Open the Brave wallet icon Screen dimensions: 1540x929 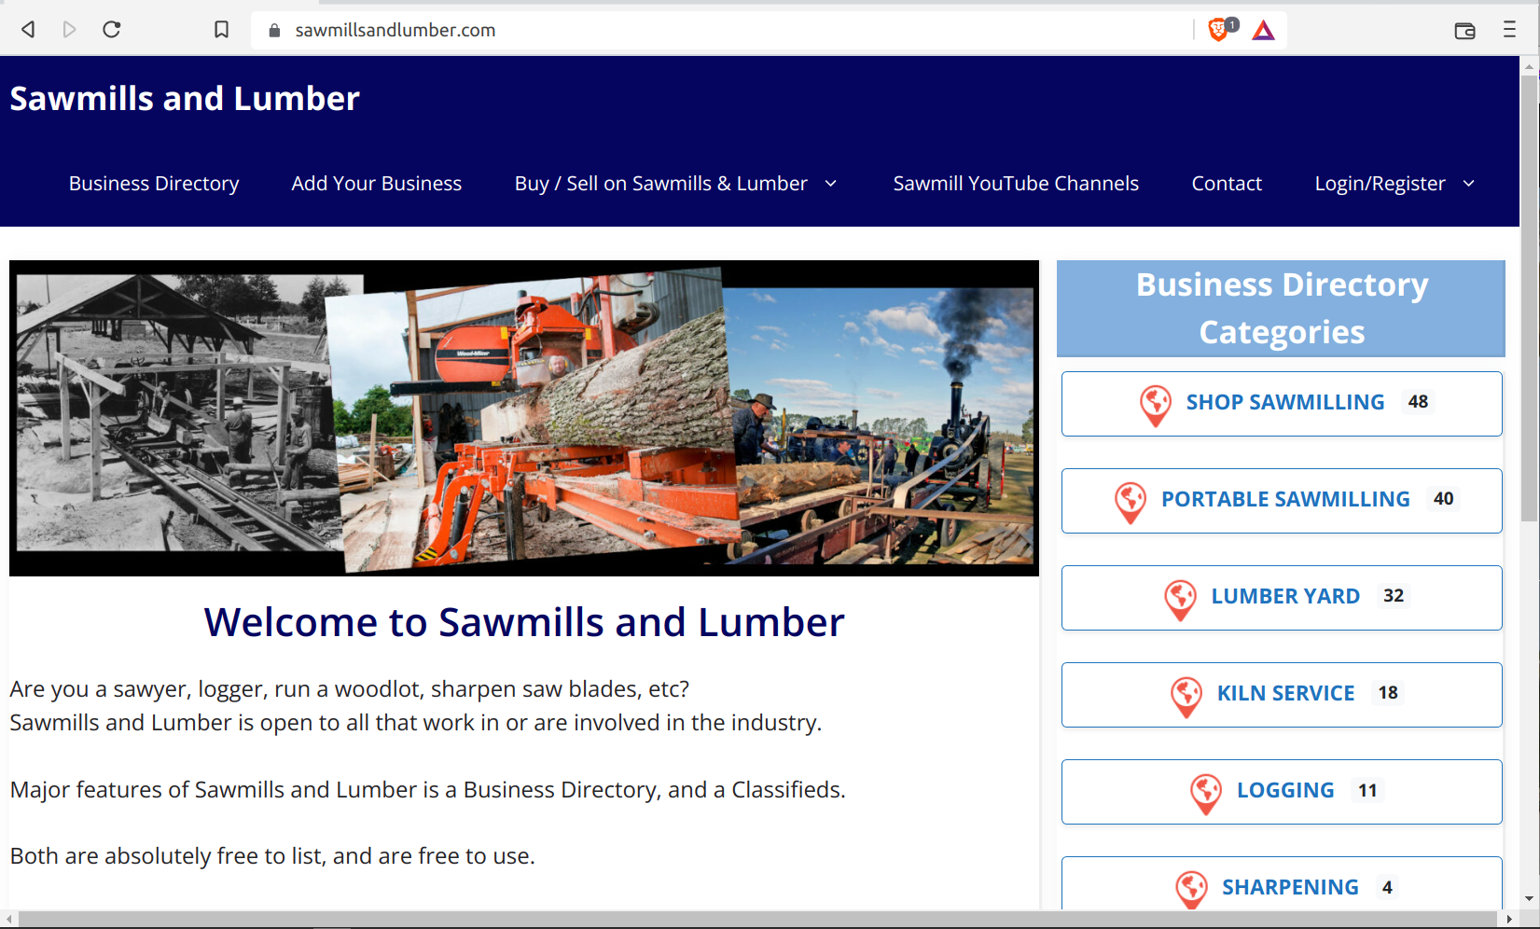click(1464, 31)
